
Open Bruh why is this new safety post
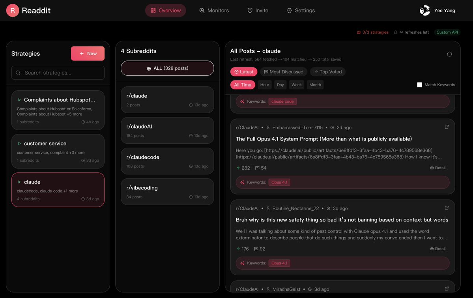coord(342,220)
